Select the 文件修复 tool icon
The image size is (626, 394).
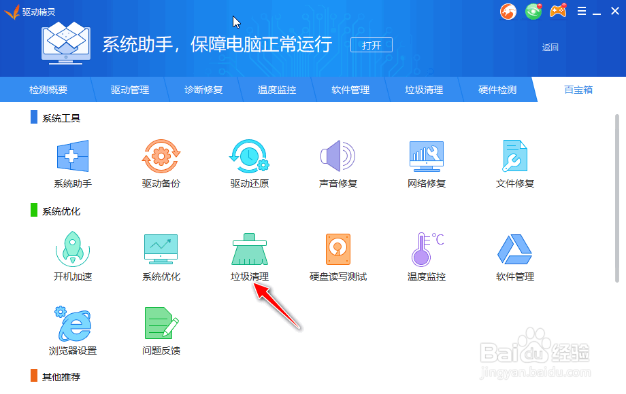click(x=515, y=156)
